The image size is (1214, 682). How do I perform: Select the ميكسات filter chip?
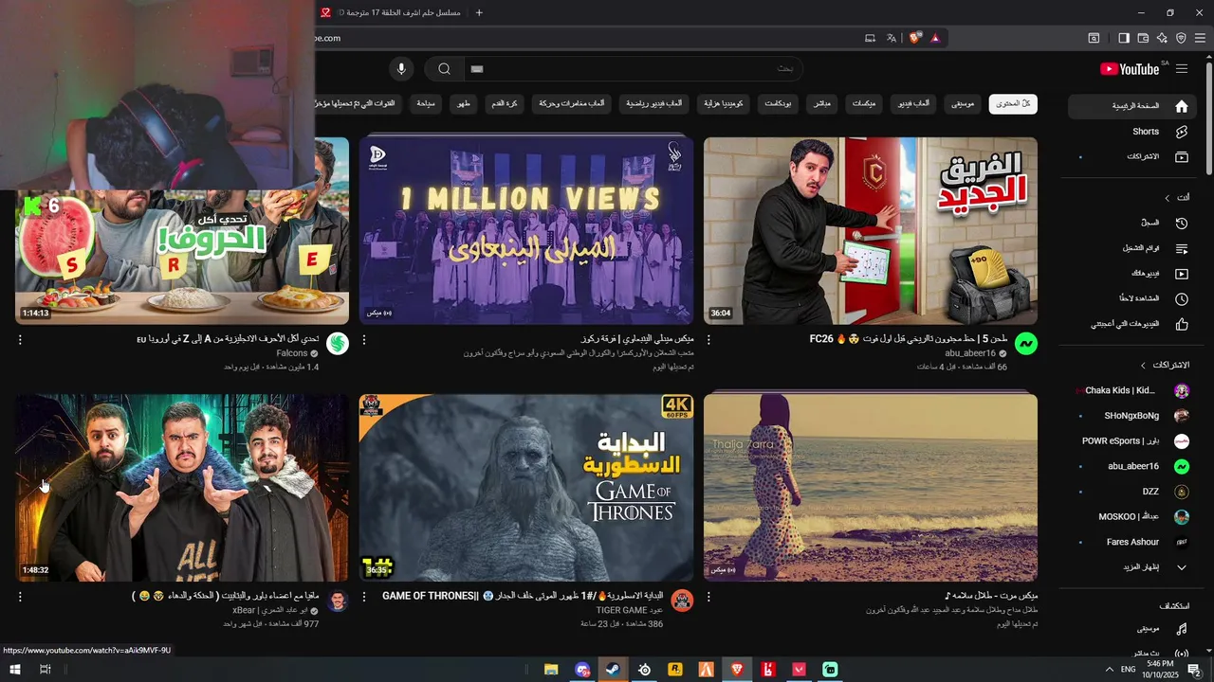point(864,103)
